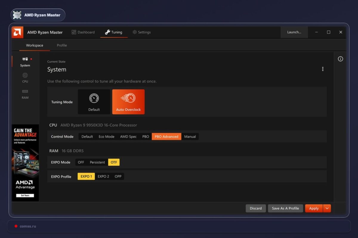
Task: Select Auto Overclock tuning mode tile
Action: click(x=128, y=102)
